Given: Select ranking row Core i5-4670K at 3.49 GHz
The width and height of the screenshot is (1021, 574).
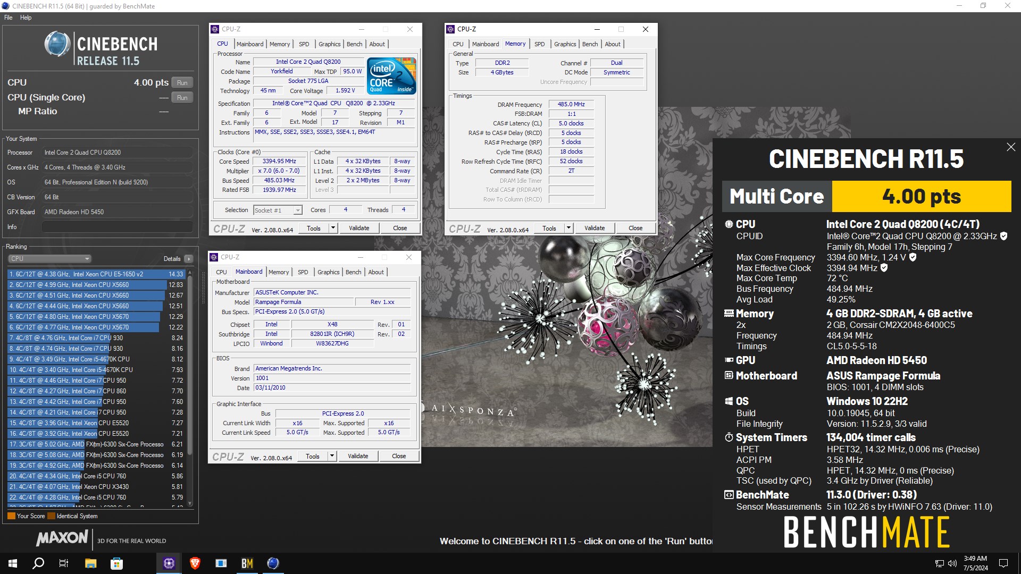Looking at the screenshot, I should click(96, 359).
